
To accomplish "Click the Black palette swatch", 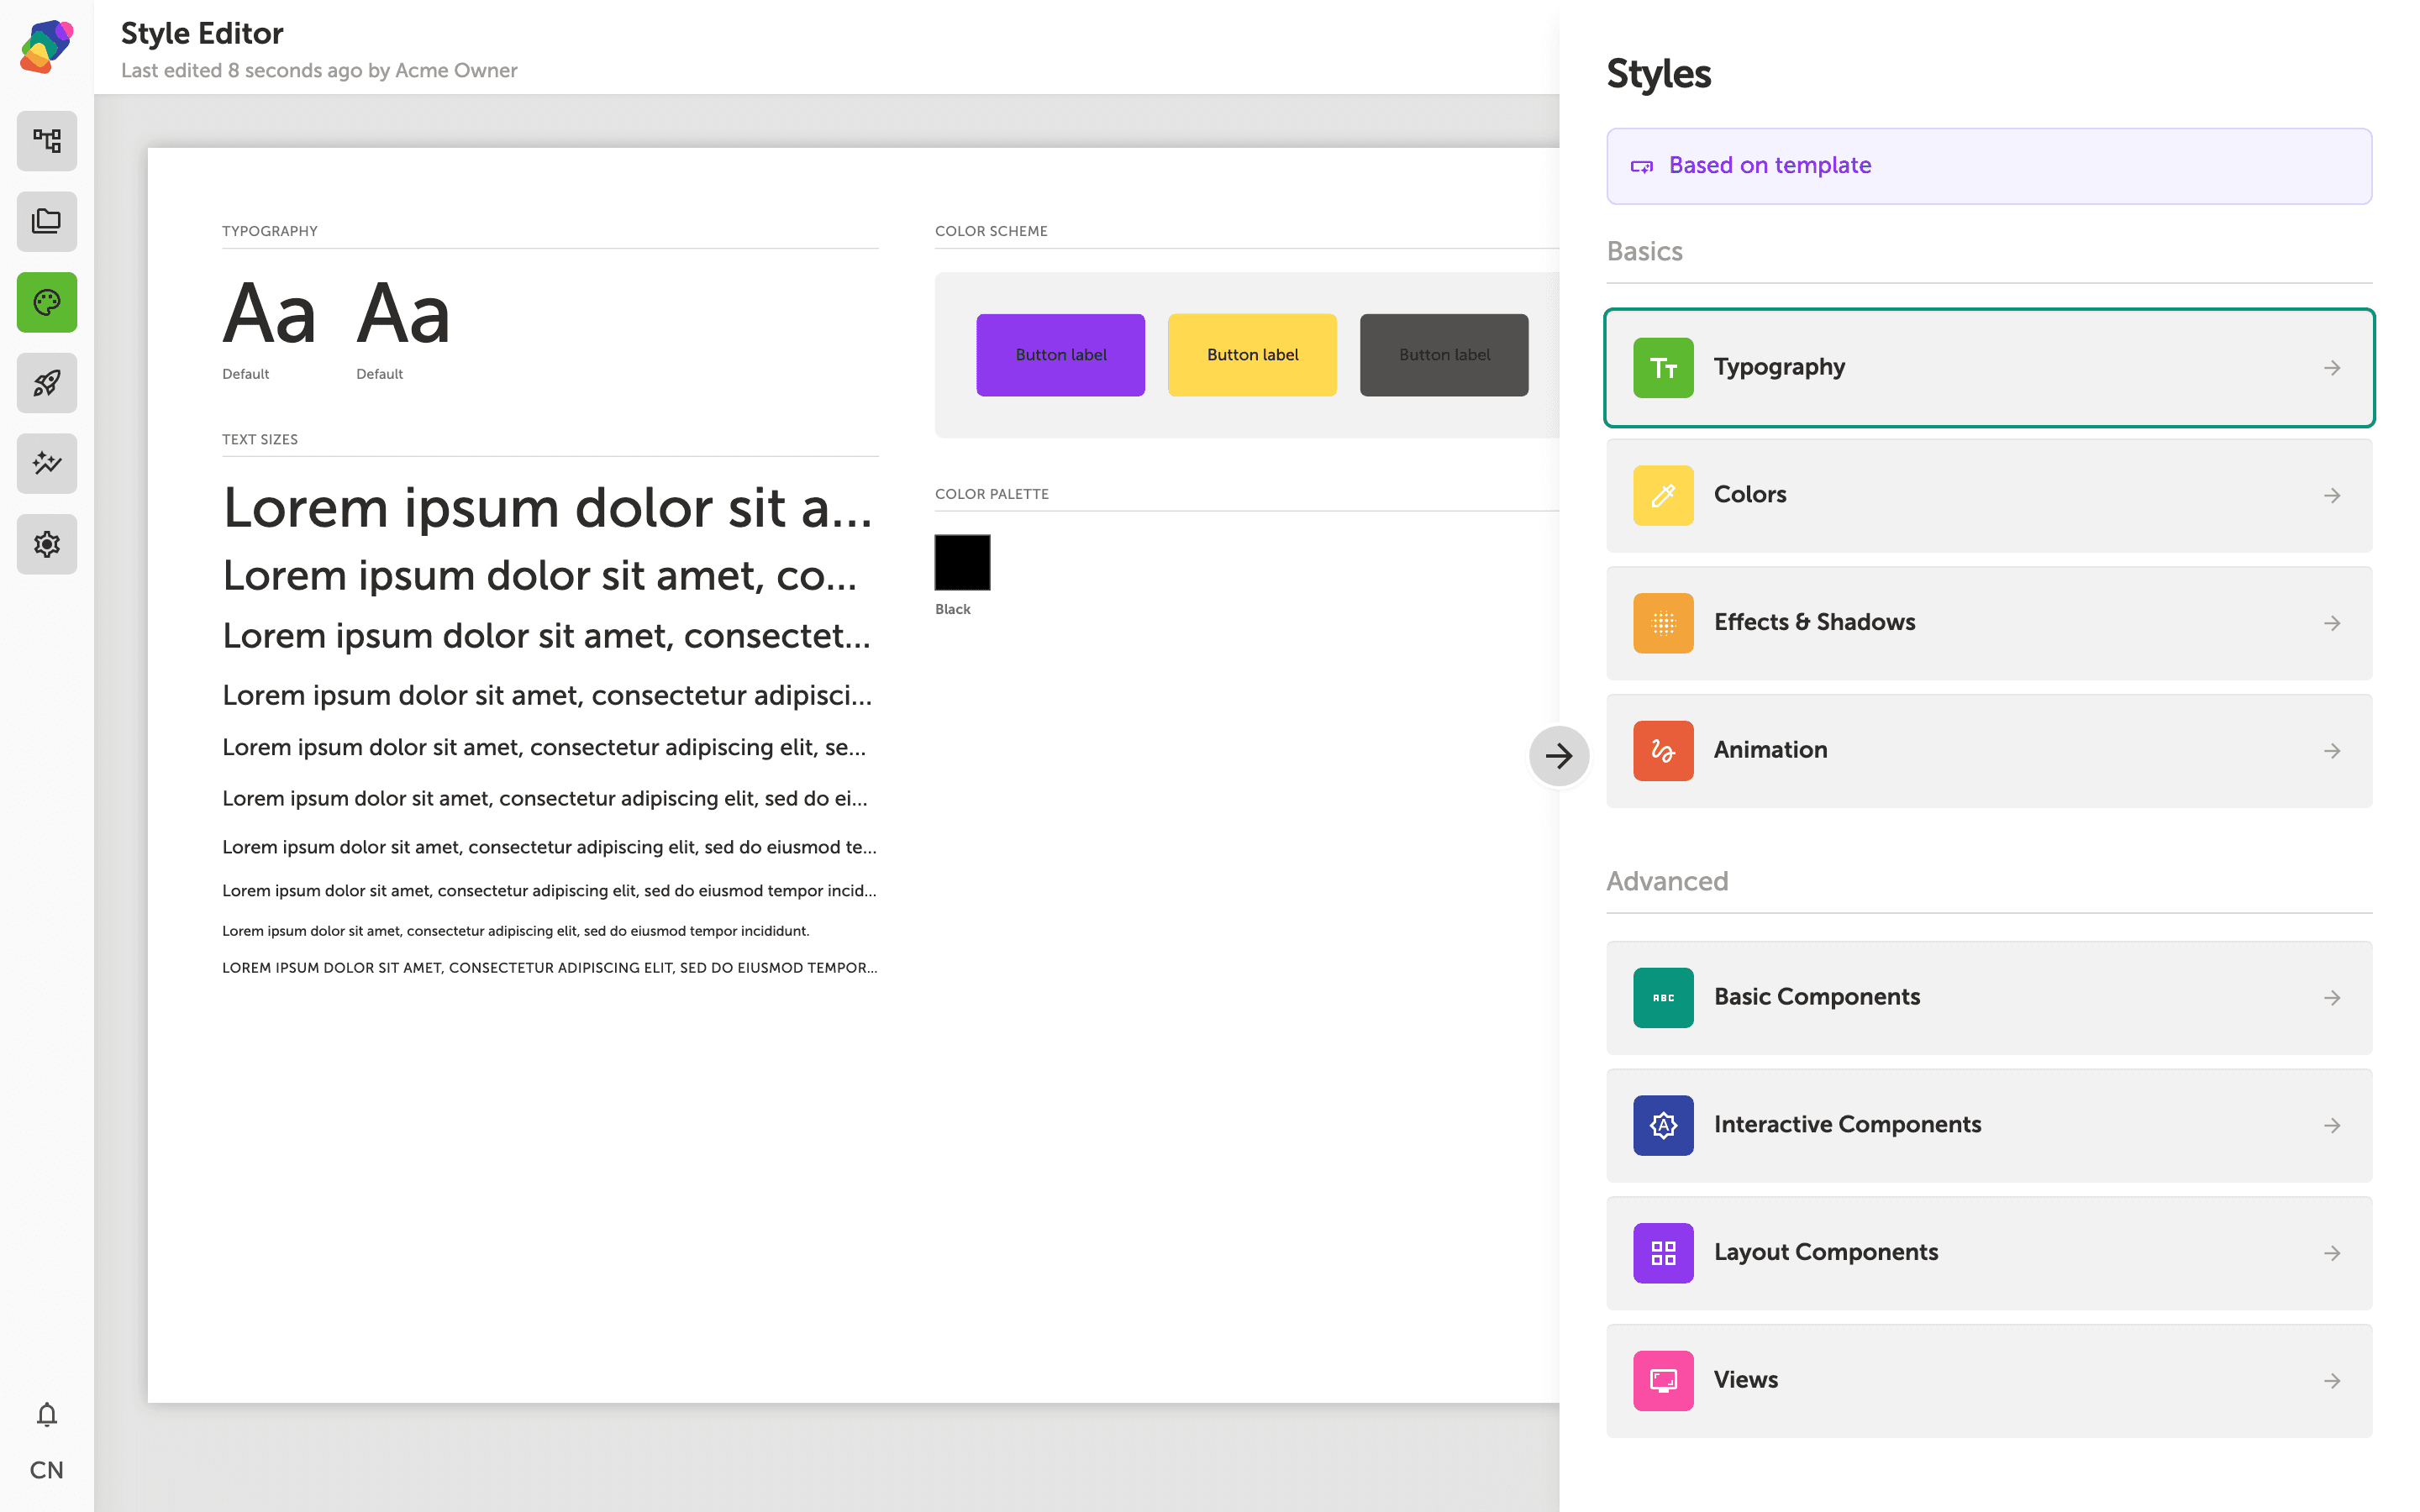I will coord(962,562).
